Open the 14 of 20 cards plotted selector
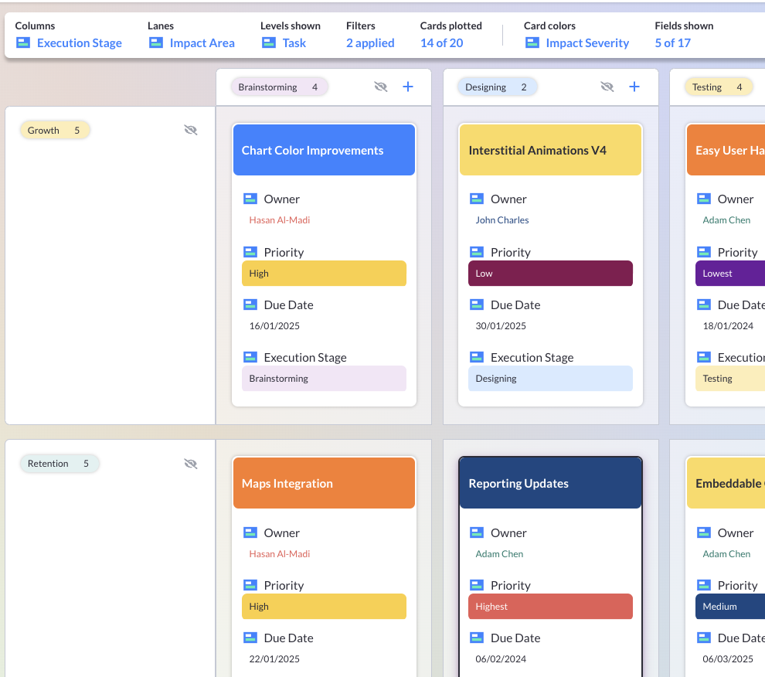 point(441,43)
